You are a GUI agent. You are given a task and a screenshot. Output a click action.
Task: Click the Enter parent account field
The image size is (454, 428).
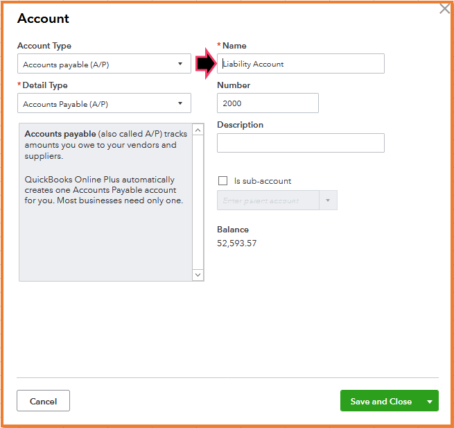tap(268, 200)
